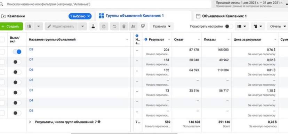The width and height of the screenshot is (288, 134).
Task: Click the trash delete icon
Action: click(124, 26)
